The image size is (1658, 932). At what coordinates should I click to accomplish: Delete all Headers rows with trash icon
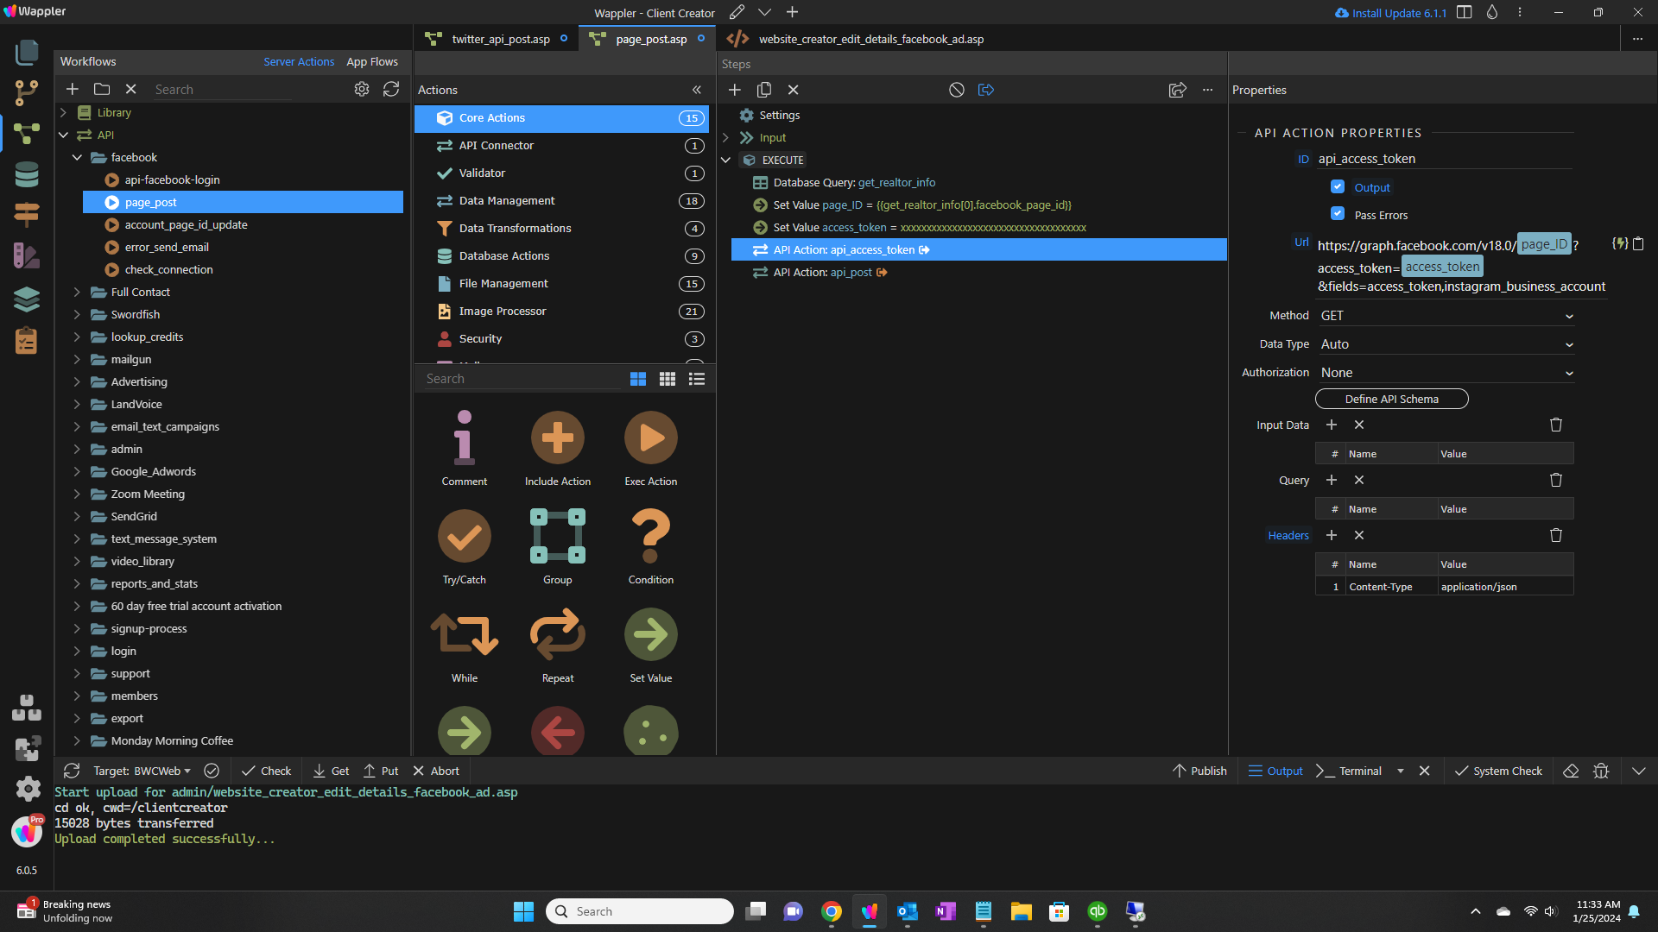(x=1556, y=535)
